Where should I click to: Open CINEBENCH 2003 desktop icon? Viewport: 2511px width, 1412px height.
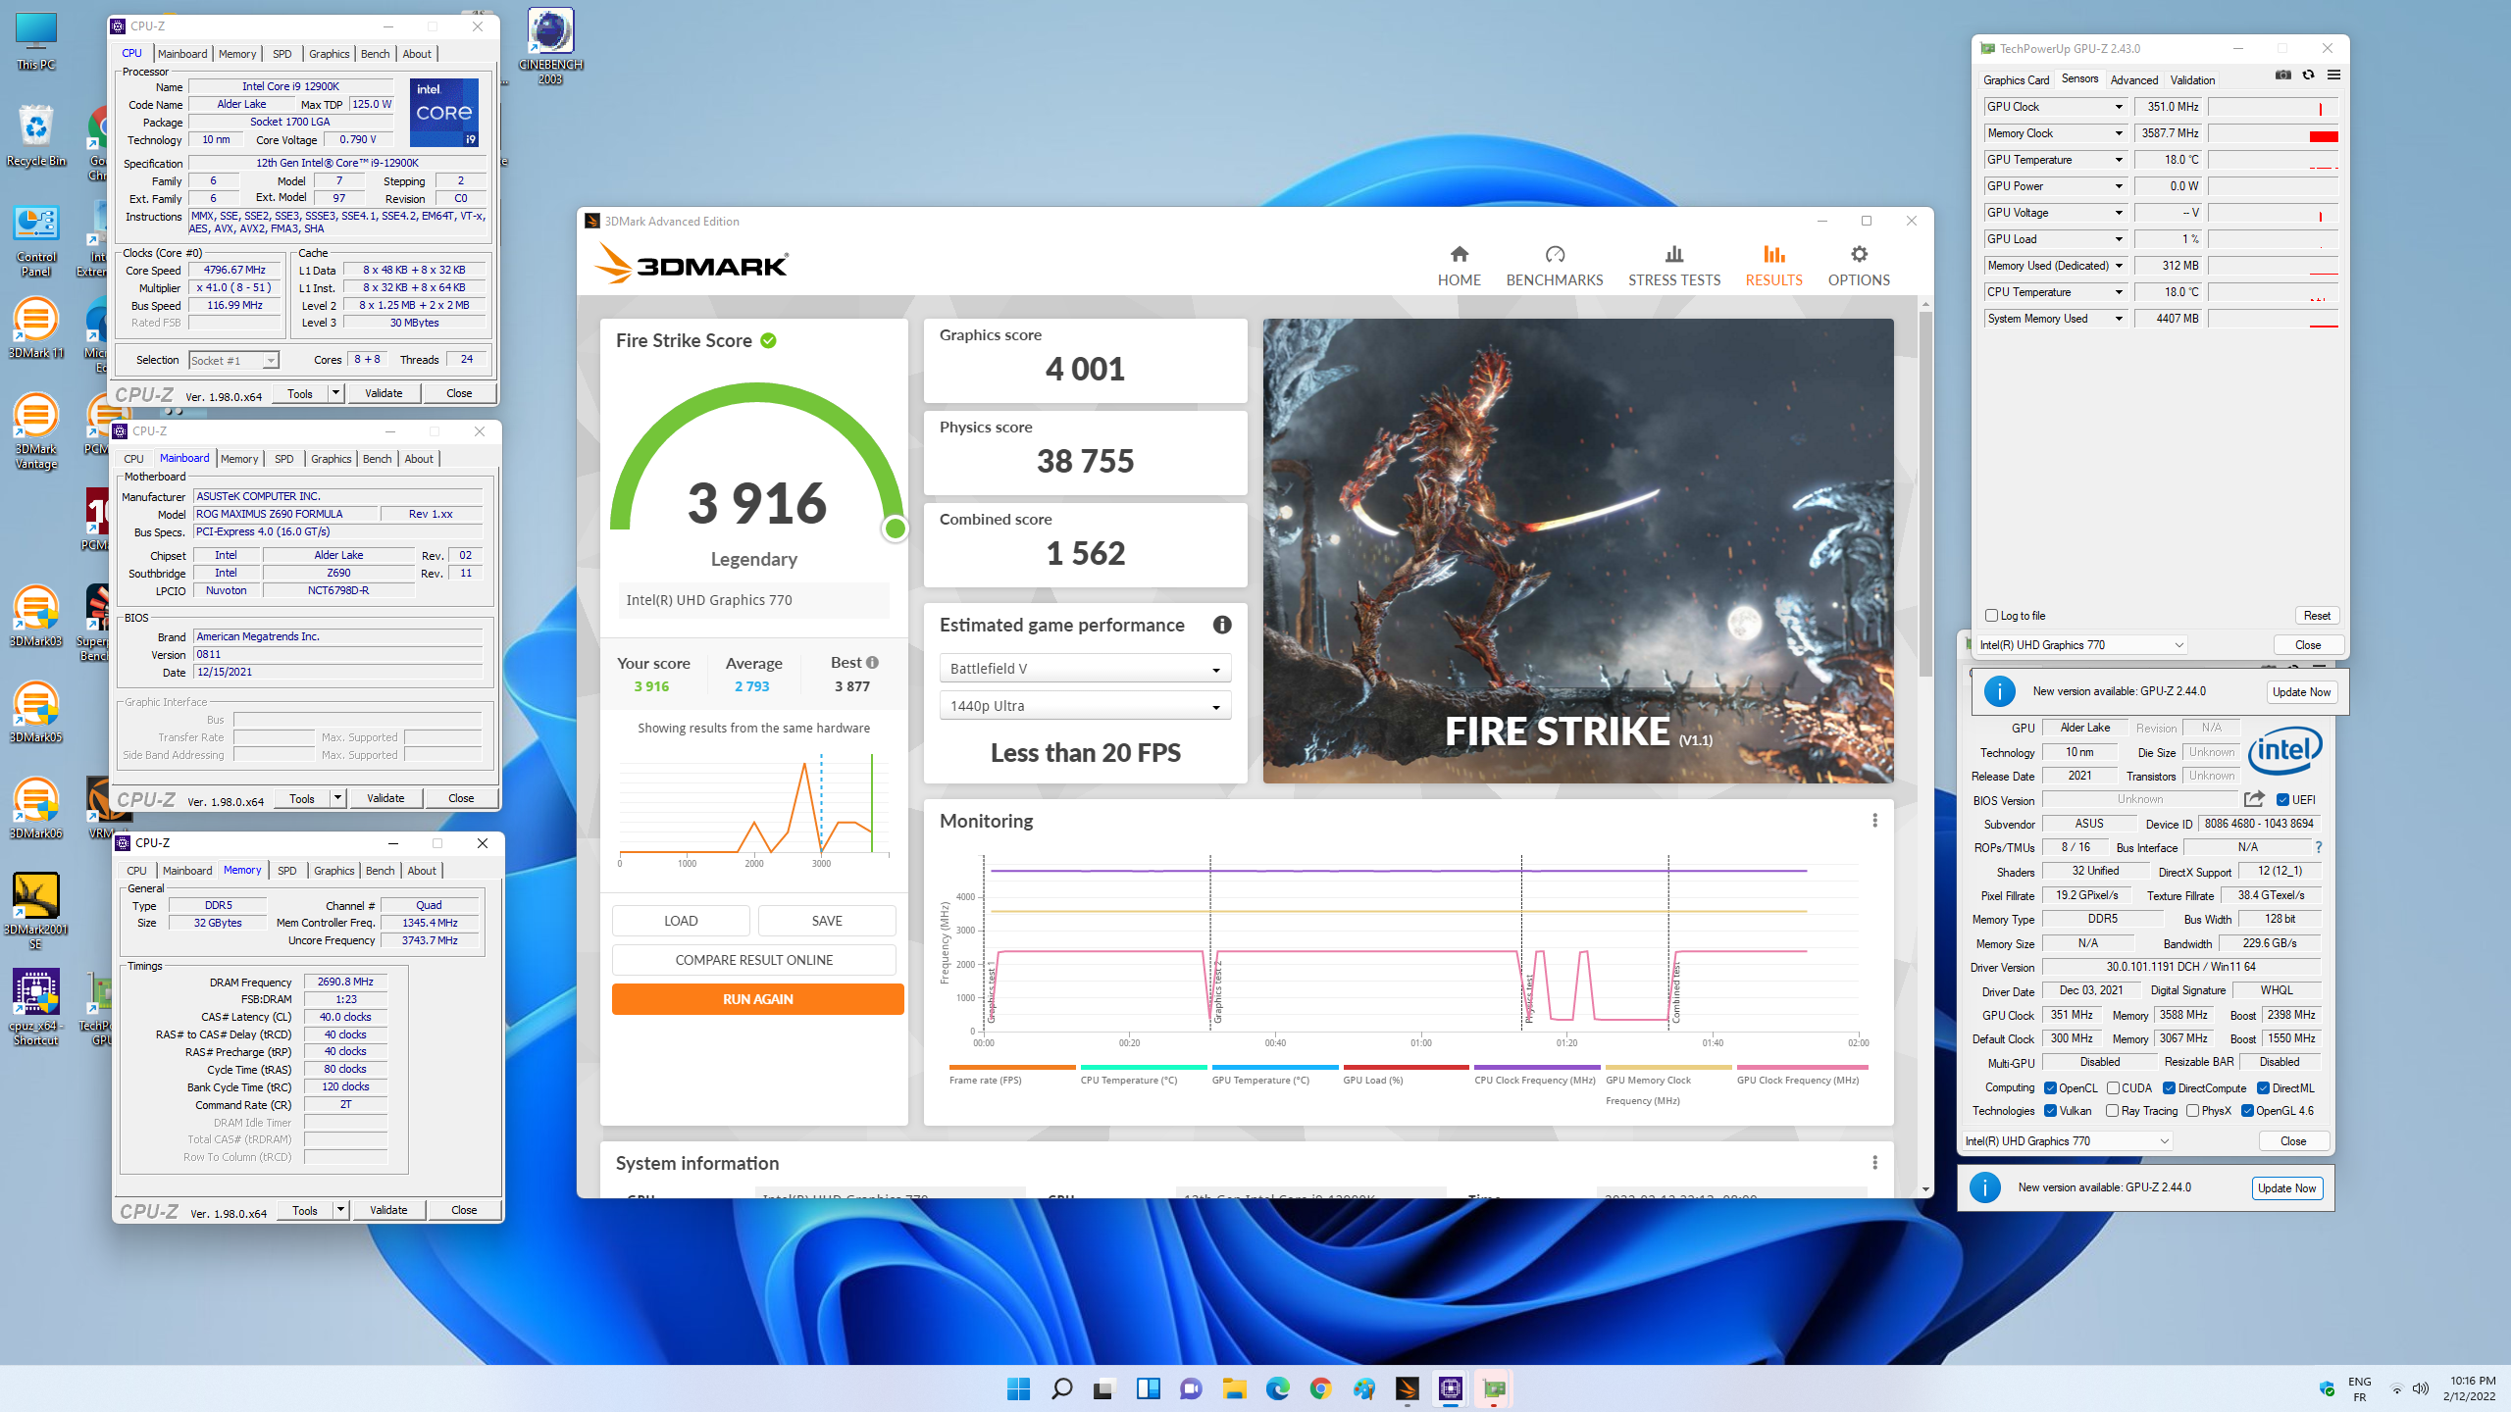coord(550,46)
